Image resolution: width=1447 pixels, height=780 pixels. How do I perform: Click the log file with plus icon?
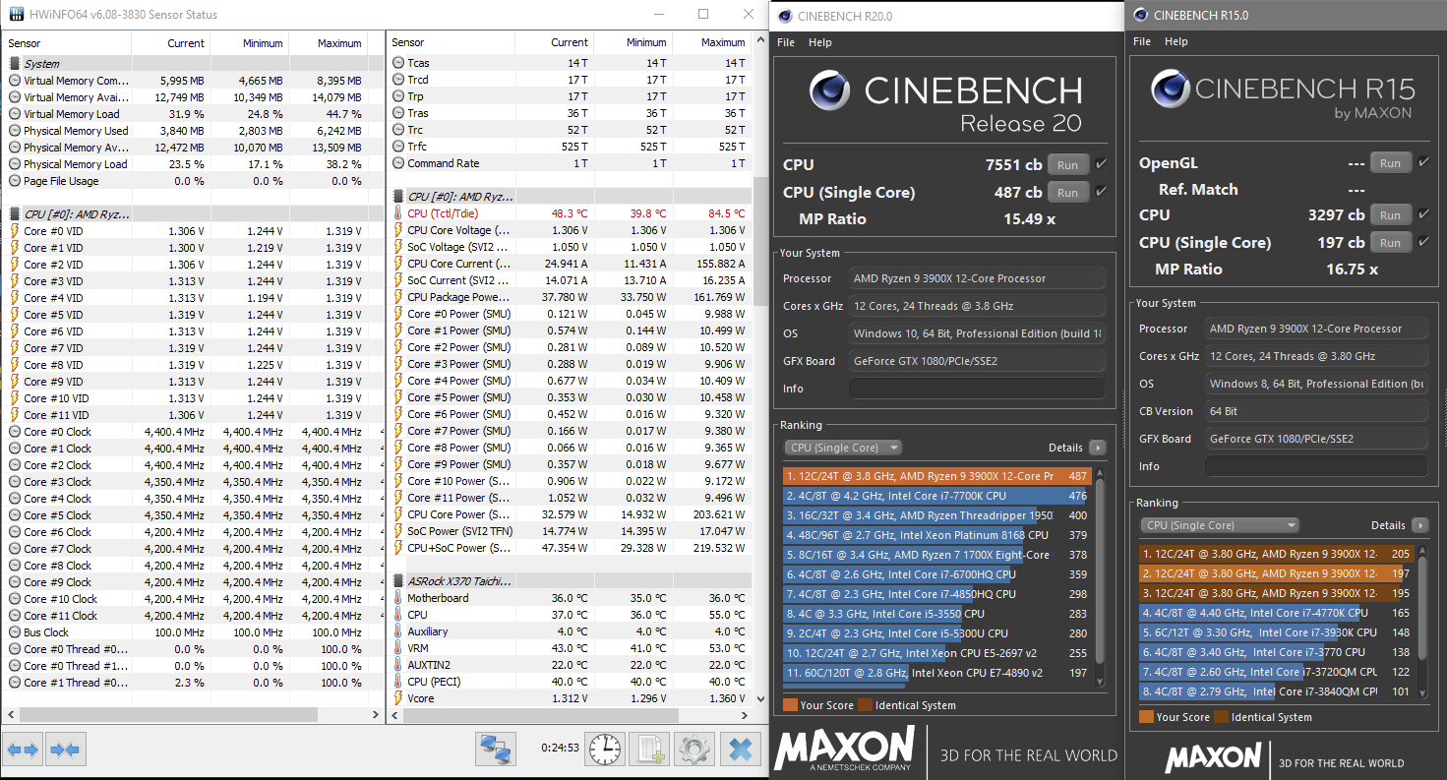[649, 750]
